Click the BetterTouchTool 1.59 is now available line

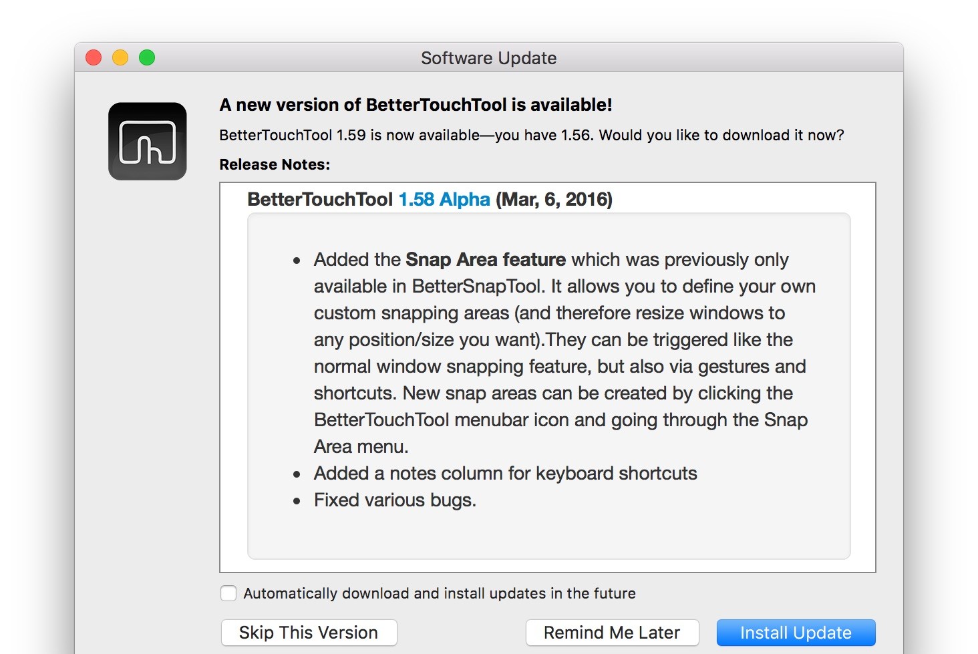(x=531, y=135)
